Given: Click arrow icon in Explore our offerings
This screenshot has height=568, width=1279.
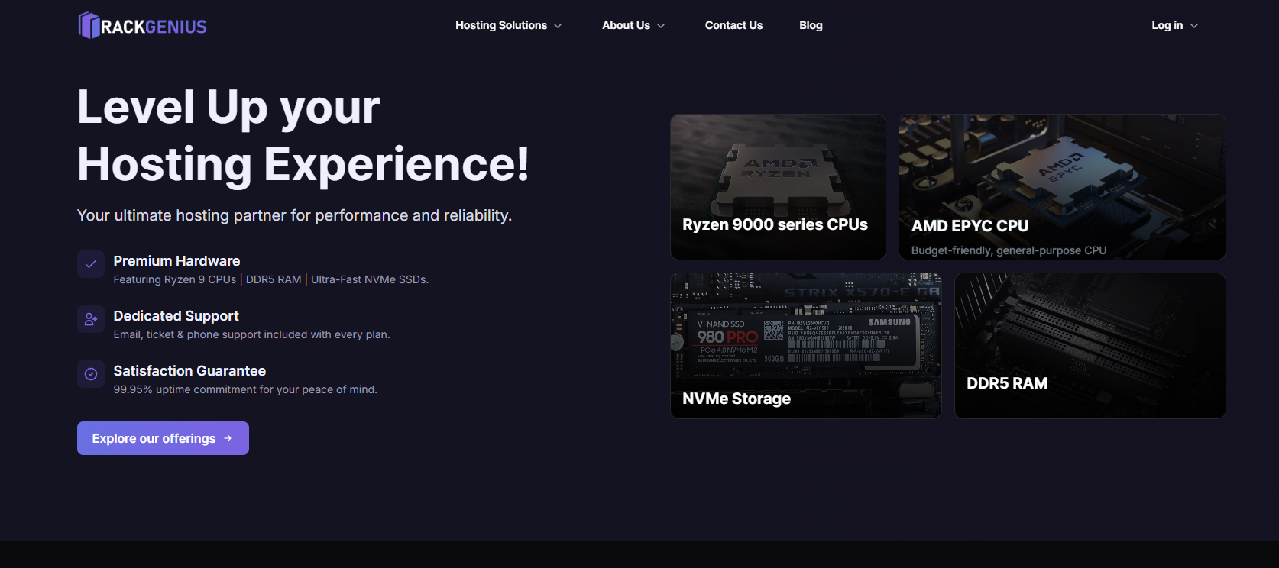Looking at the screenshot, I should click(x=228, y=438).
